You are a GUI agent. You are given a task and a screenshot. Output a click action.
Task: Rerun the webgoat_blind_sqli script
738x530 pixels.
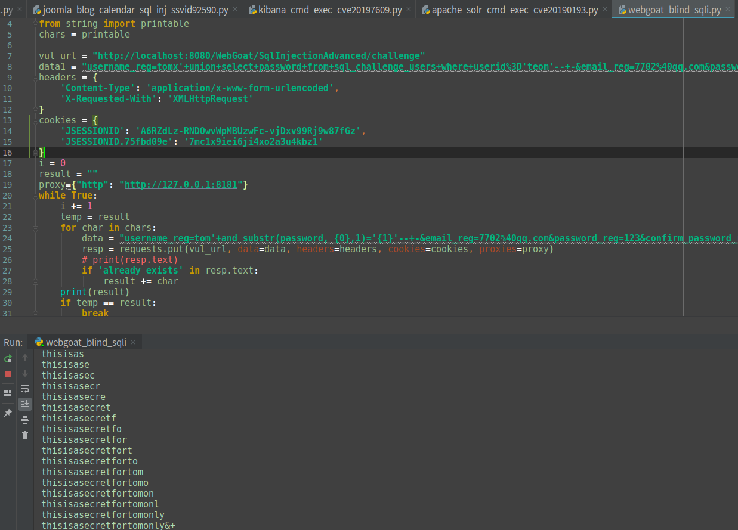[8, 358]
